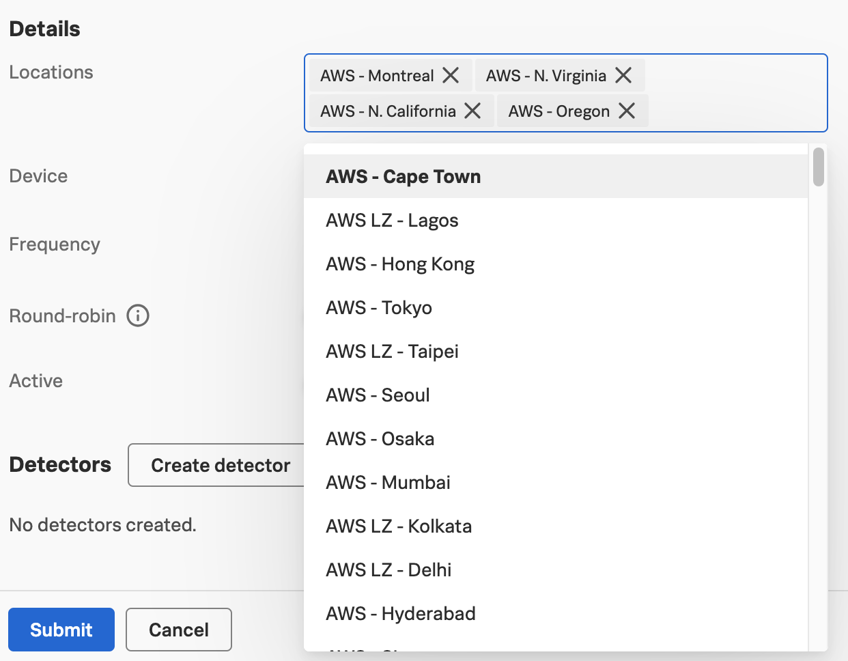Select AWS - Tokyo in the dropdown
Viewport: 848px width, 661px height.
point(379,307)
